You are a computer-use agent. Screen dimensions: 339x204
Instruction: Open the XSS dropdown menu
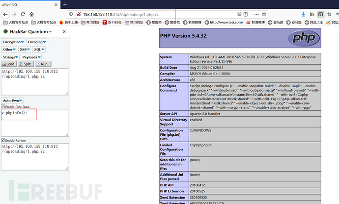(25, 50)
